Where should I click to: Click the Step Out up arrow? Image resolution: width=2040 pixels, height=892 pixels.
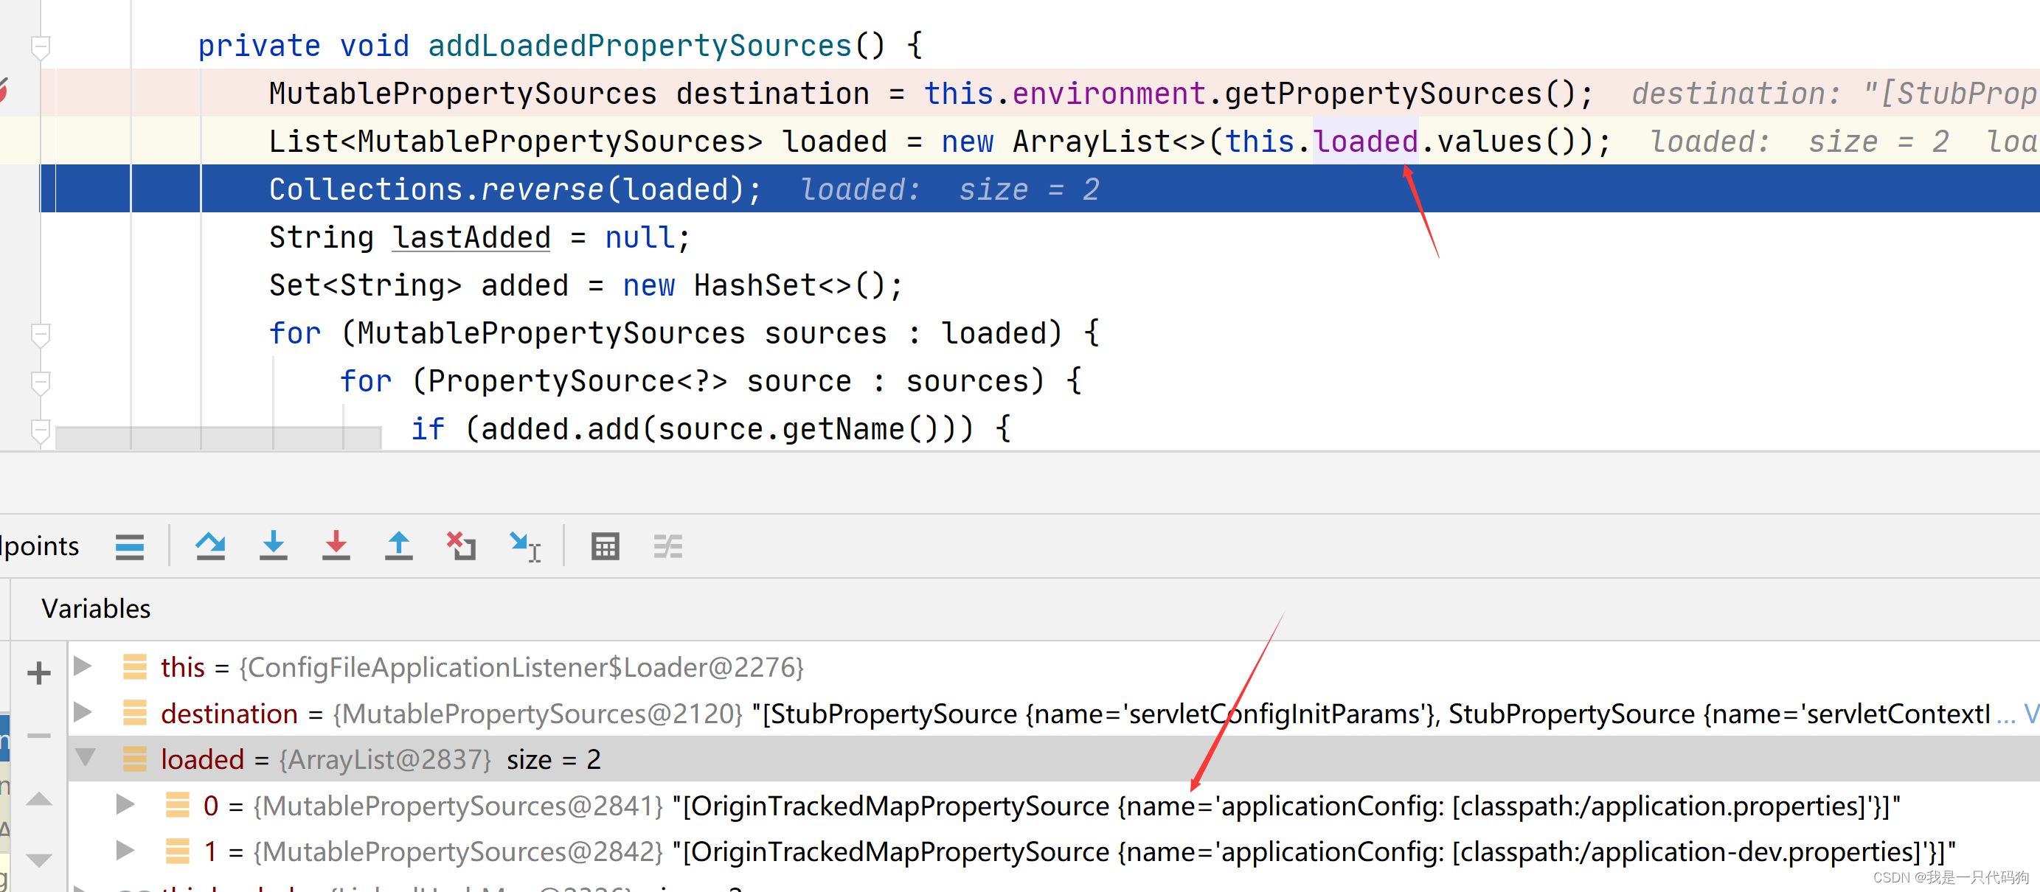pos(398,547)
